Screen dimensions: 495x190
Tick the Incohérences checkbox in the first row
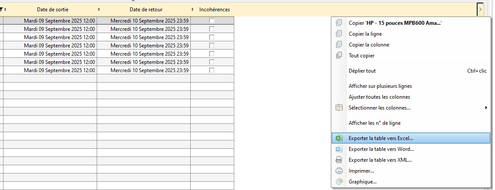coord(212,21)
